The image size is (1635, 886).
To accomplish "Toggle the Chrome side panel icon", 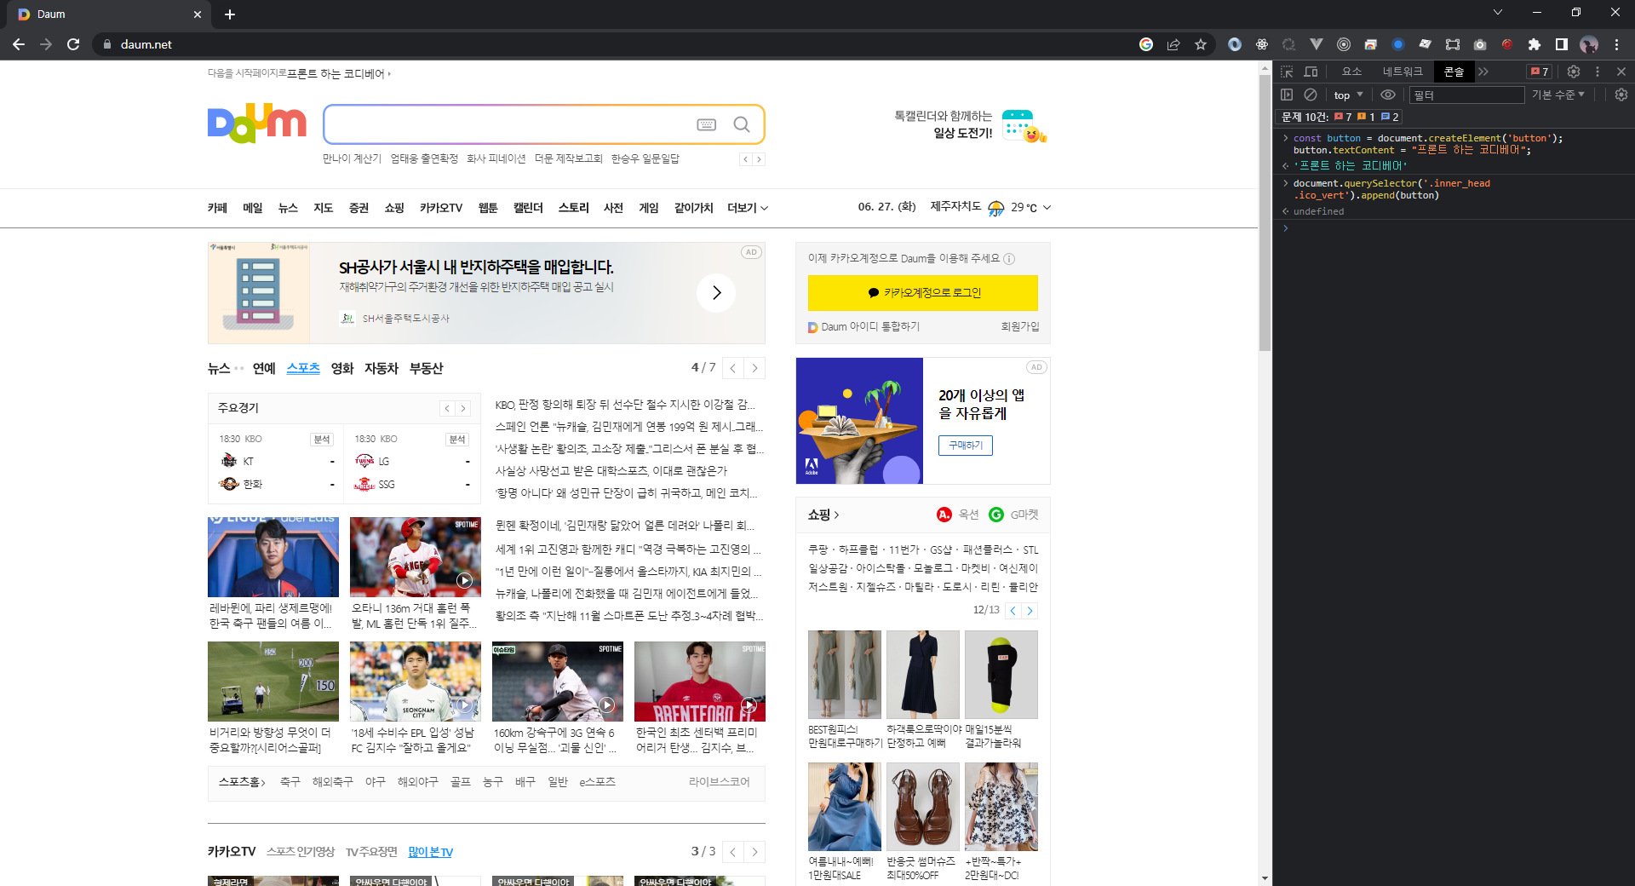I will pos(1562,44).
